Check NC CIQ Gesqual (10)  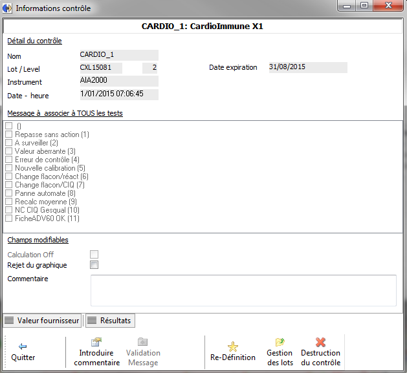9,209
